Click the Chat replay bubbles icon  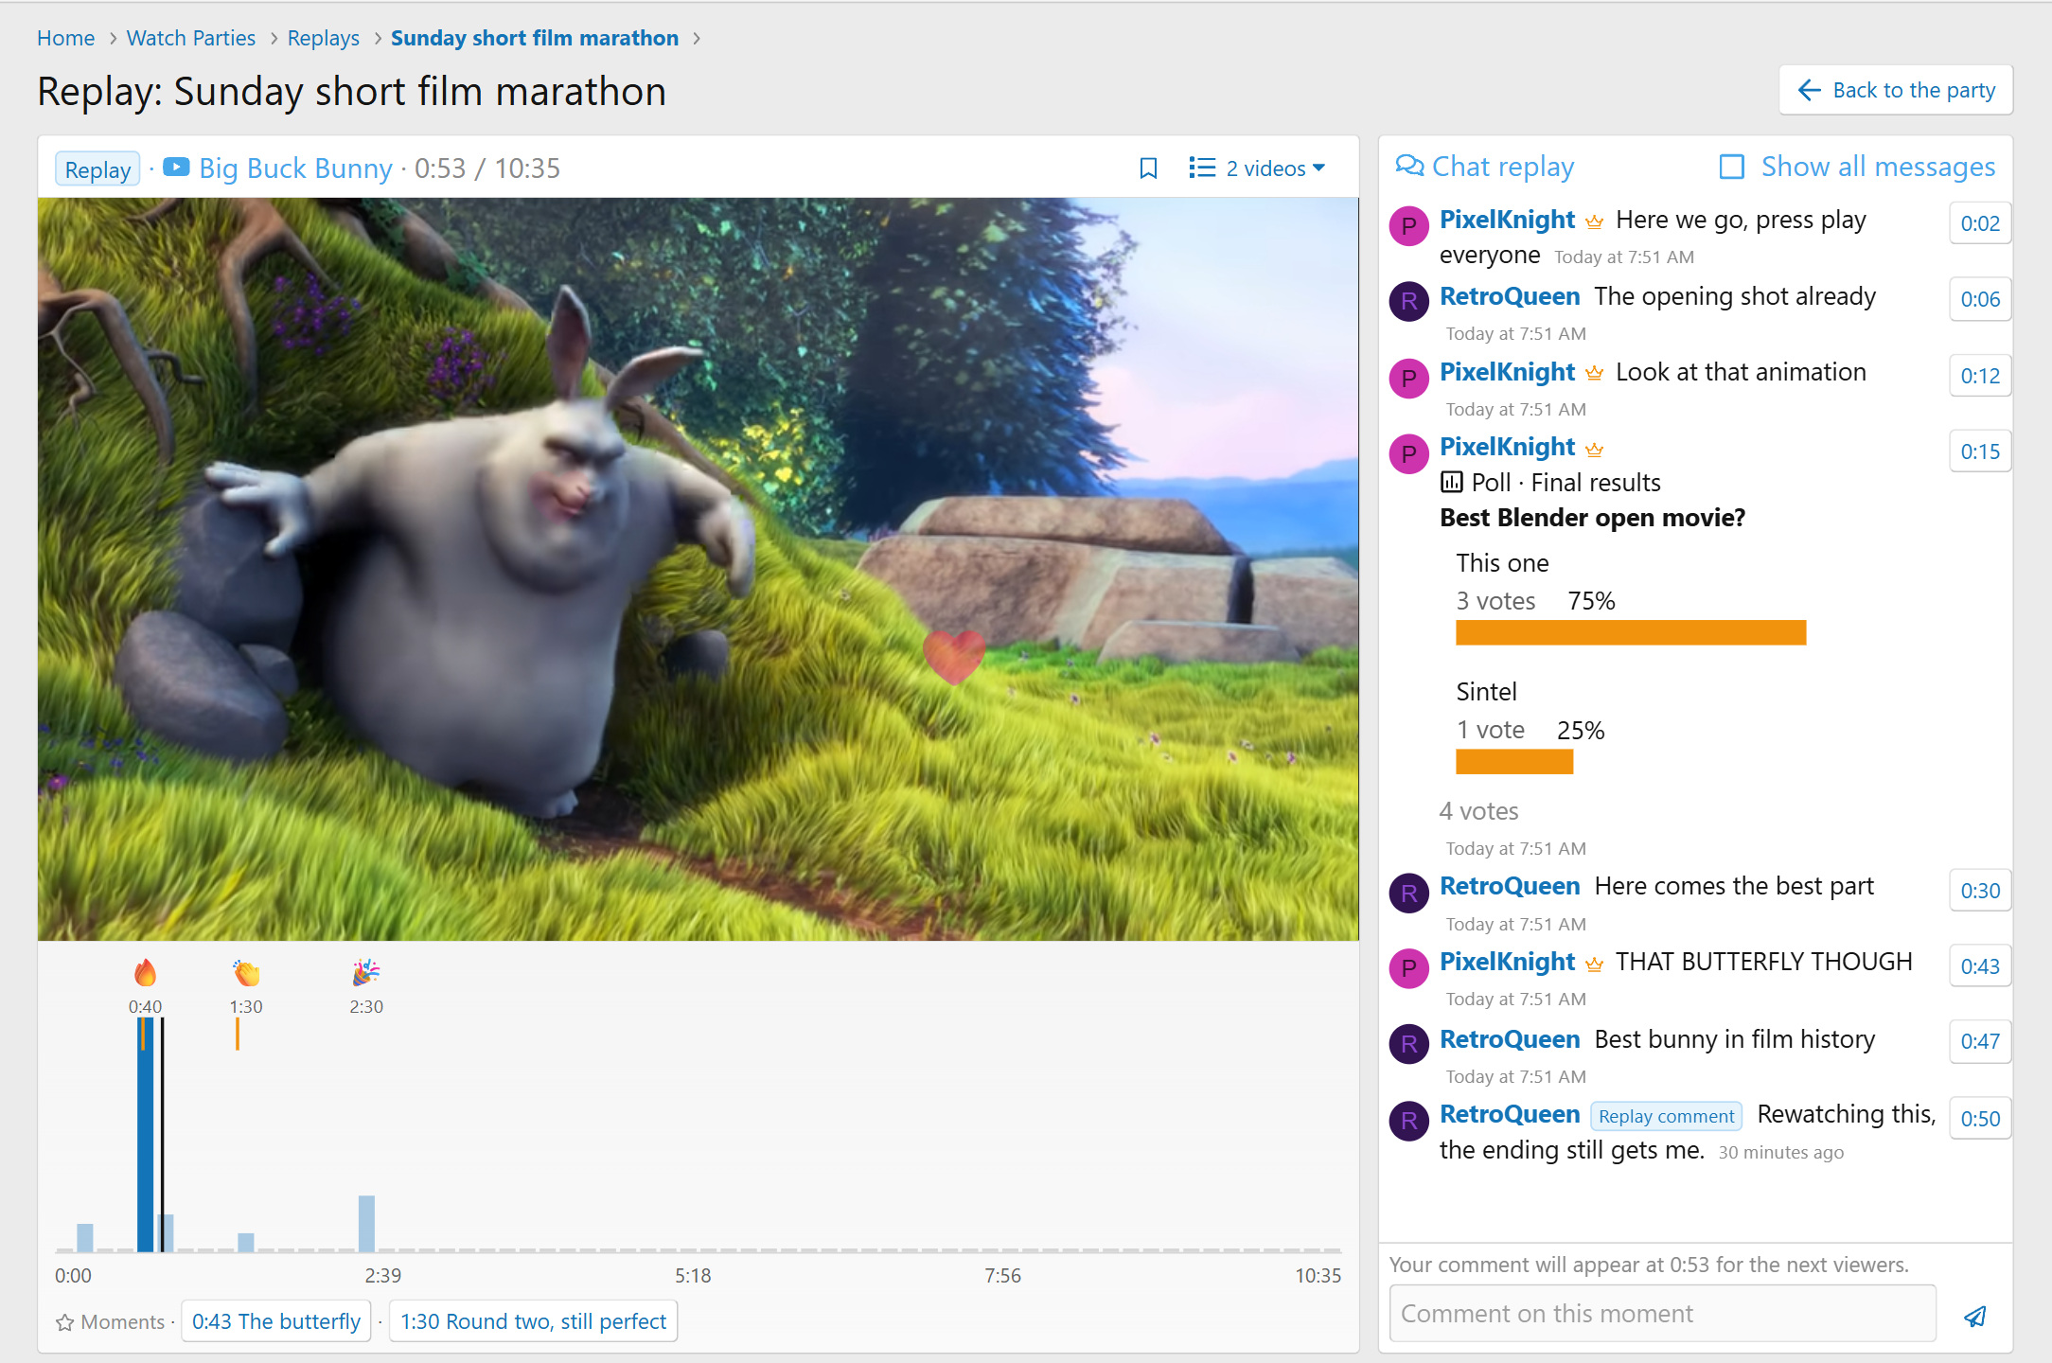pyautogui.click(x=1409, y=167)
